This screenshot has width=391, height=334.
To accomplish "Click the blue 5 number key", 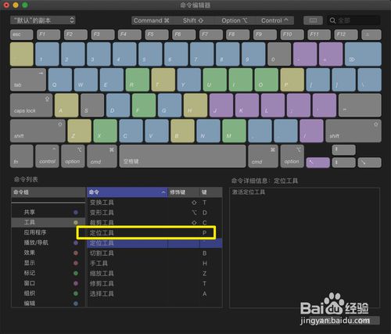I will tap(150, 54).
